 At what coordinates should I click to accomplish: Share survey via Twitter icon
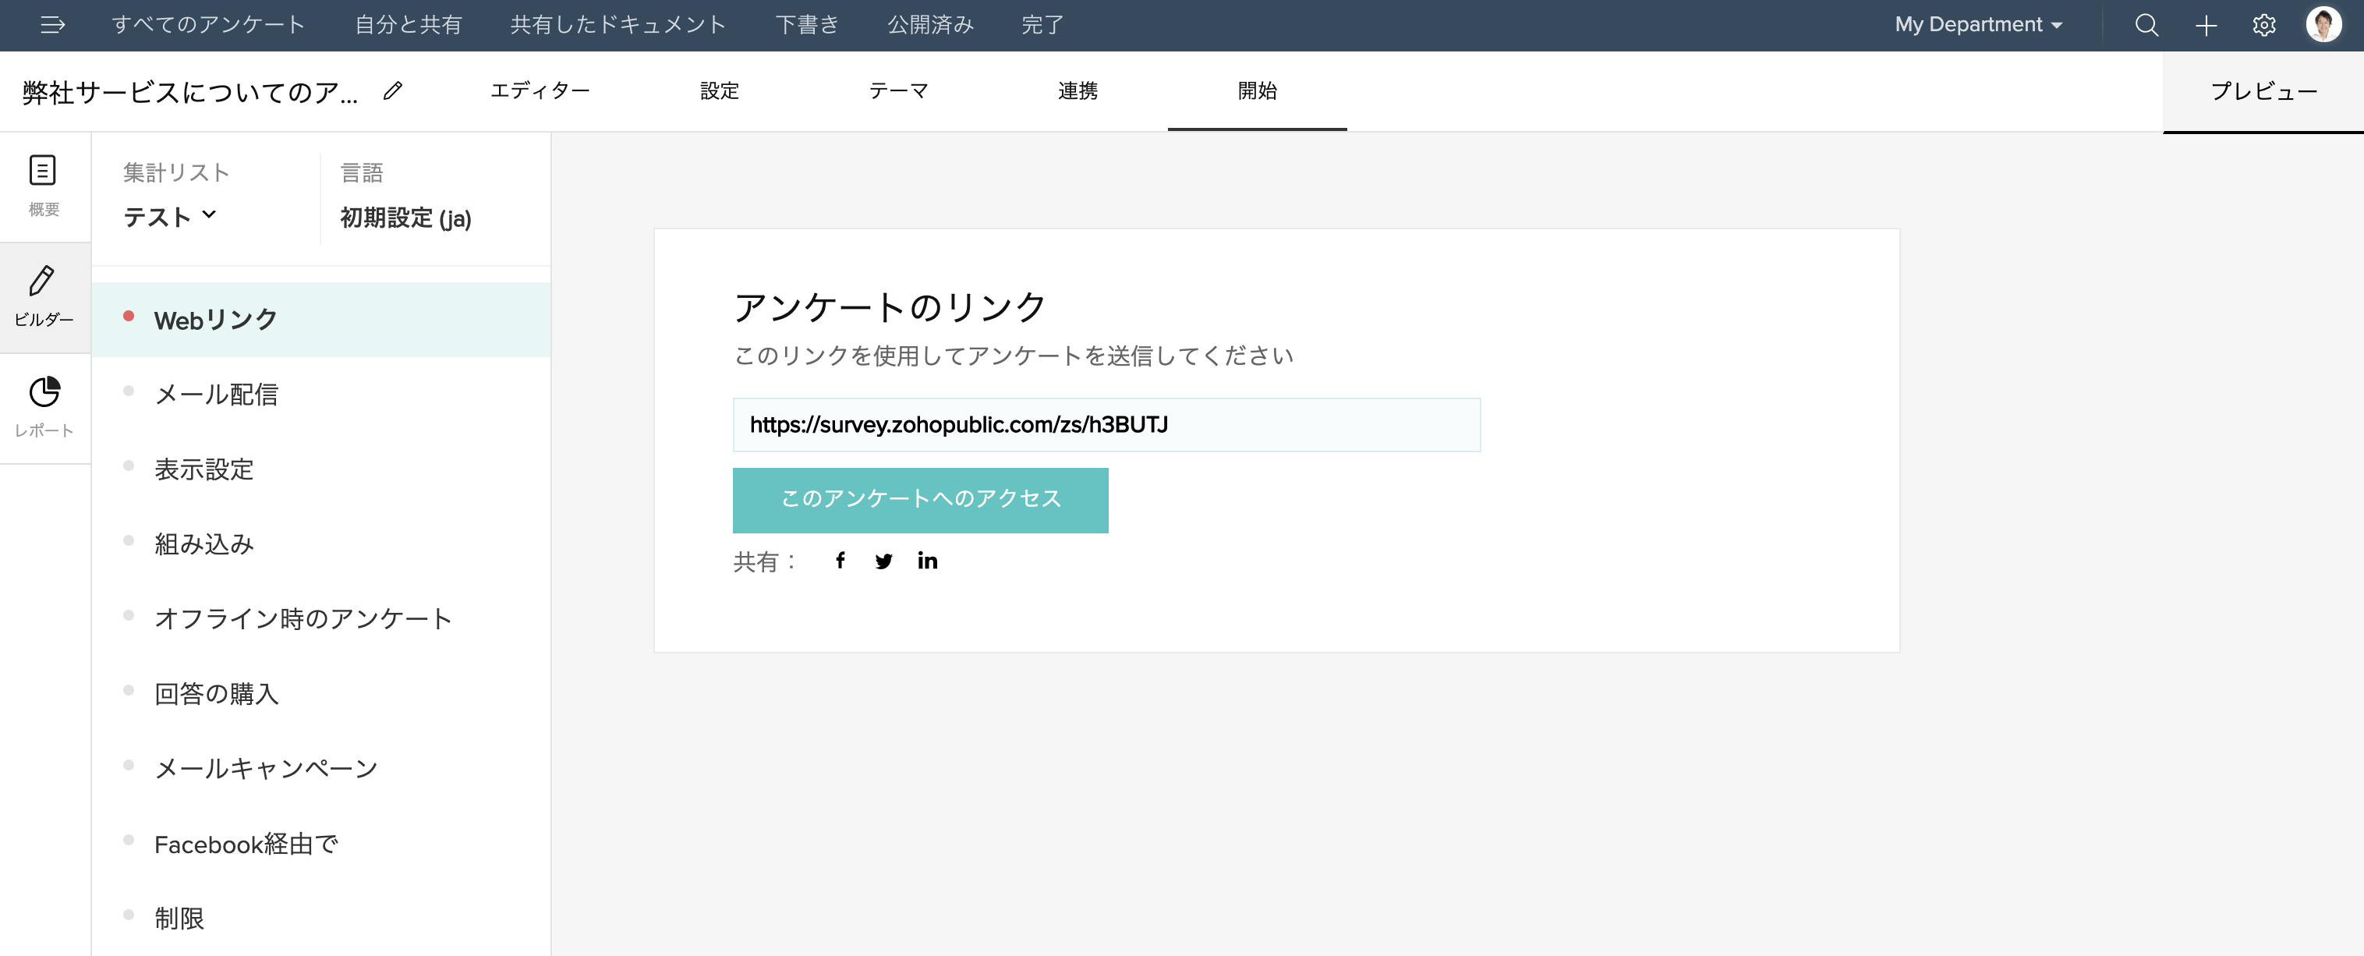(883, 561)
